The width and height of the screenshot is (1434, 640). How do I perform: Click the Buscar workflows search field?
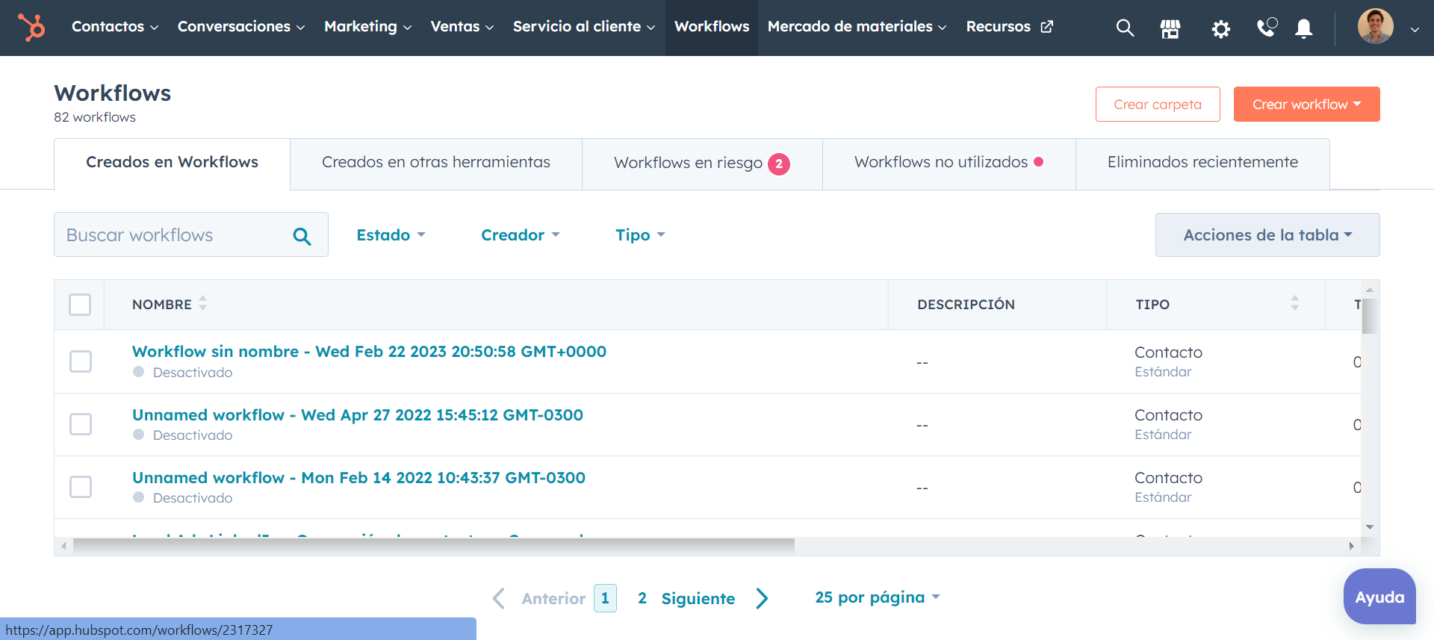176,235
